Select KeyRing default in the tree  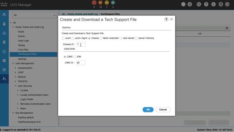[26, 117]
